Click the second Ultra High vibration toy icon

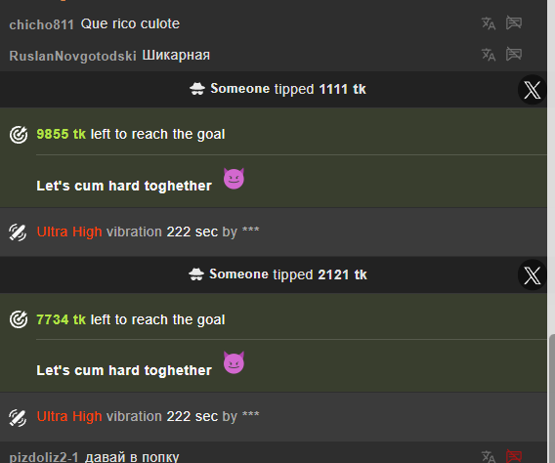pos(18,418)
